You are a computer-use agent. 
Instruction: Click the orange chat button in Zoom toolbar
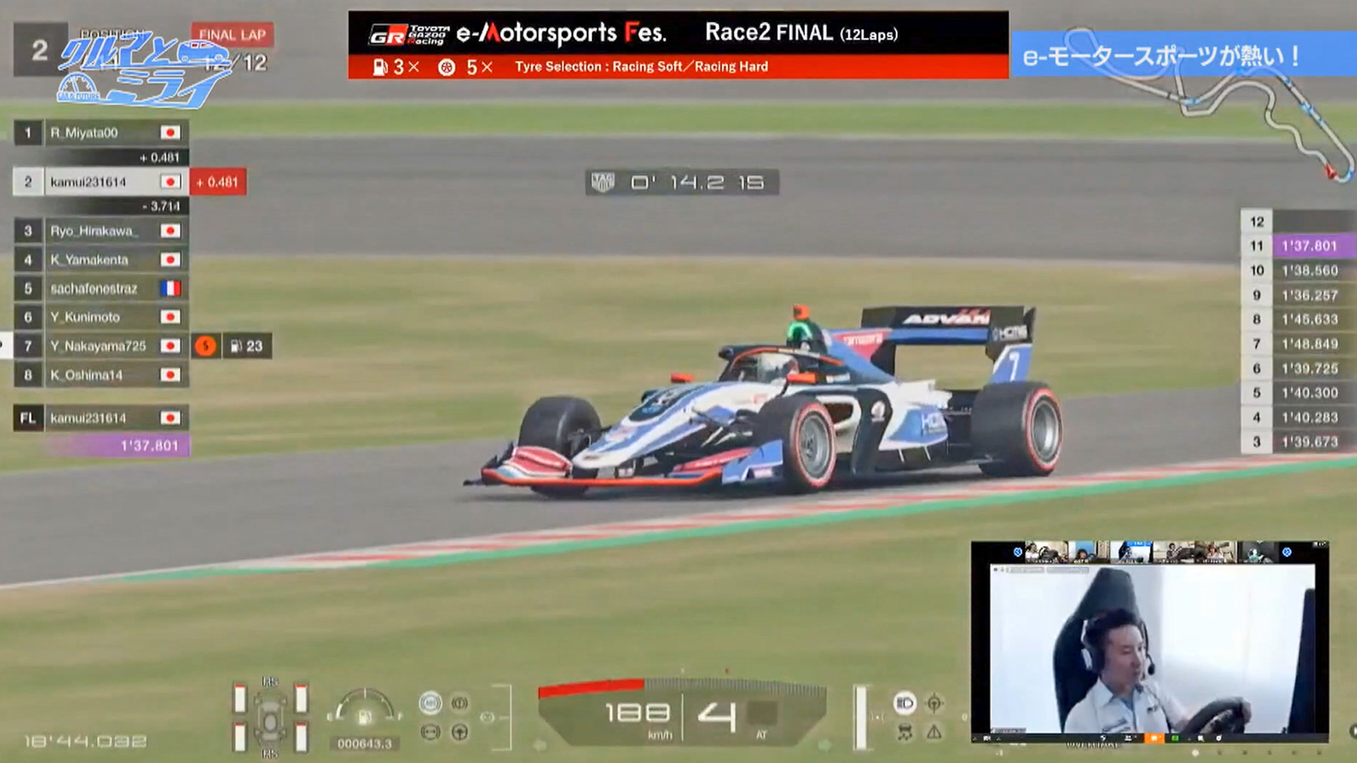(1153, 738)
